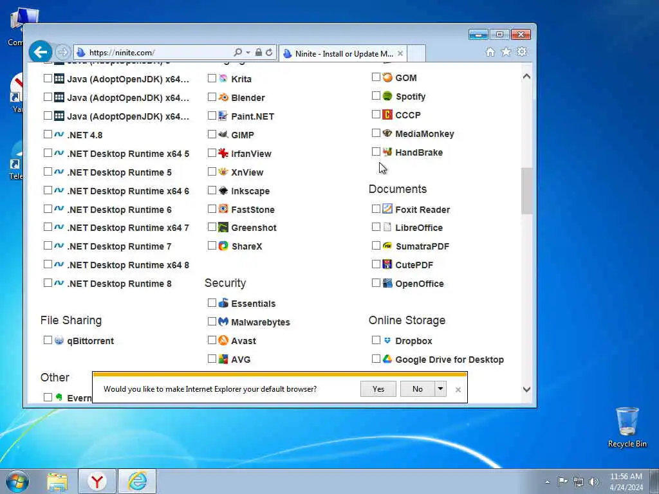Click the Krita app icon
This screenshot has width=659, height=494.
223,78
